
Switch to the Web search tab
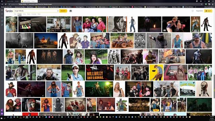tap(15, 14)
